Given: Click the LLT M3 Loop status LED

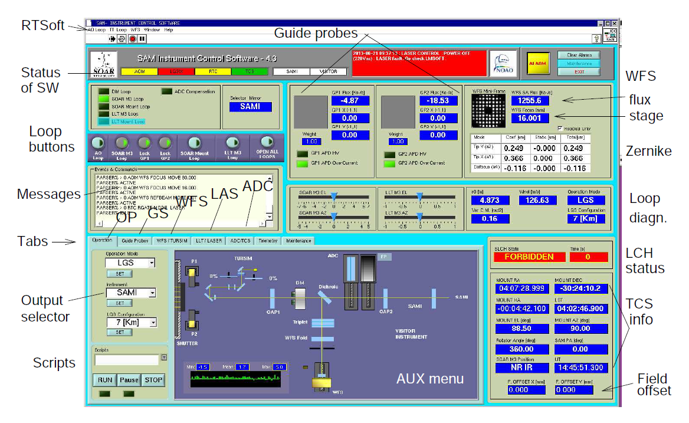Looking at the screenshot, I should (104, 114).
